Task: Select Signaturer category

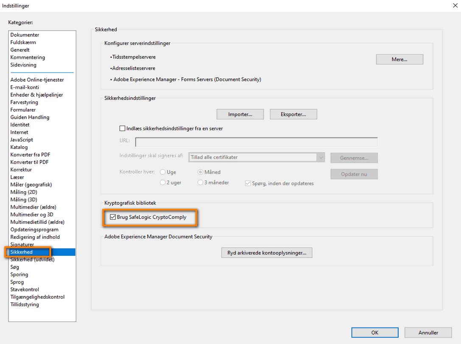Action: [x=22, y=245]
